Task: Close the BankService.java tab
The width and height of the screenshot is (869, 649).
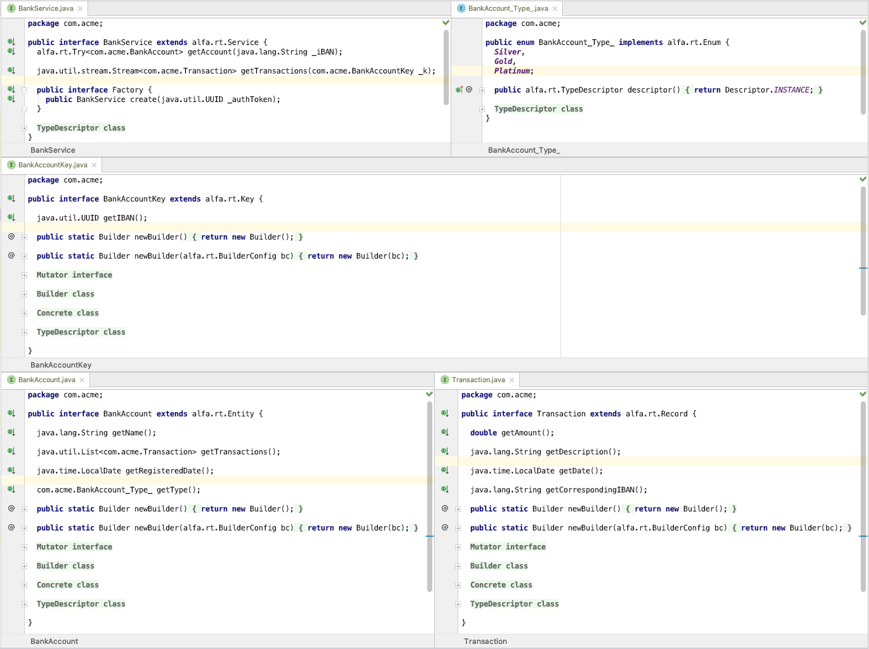Action: tap(80, 8)
